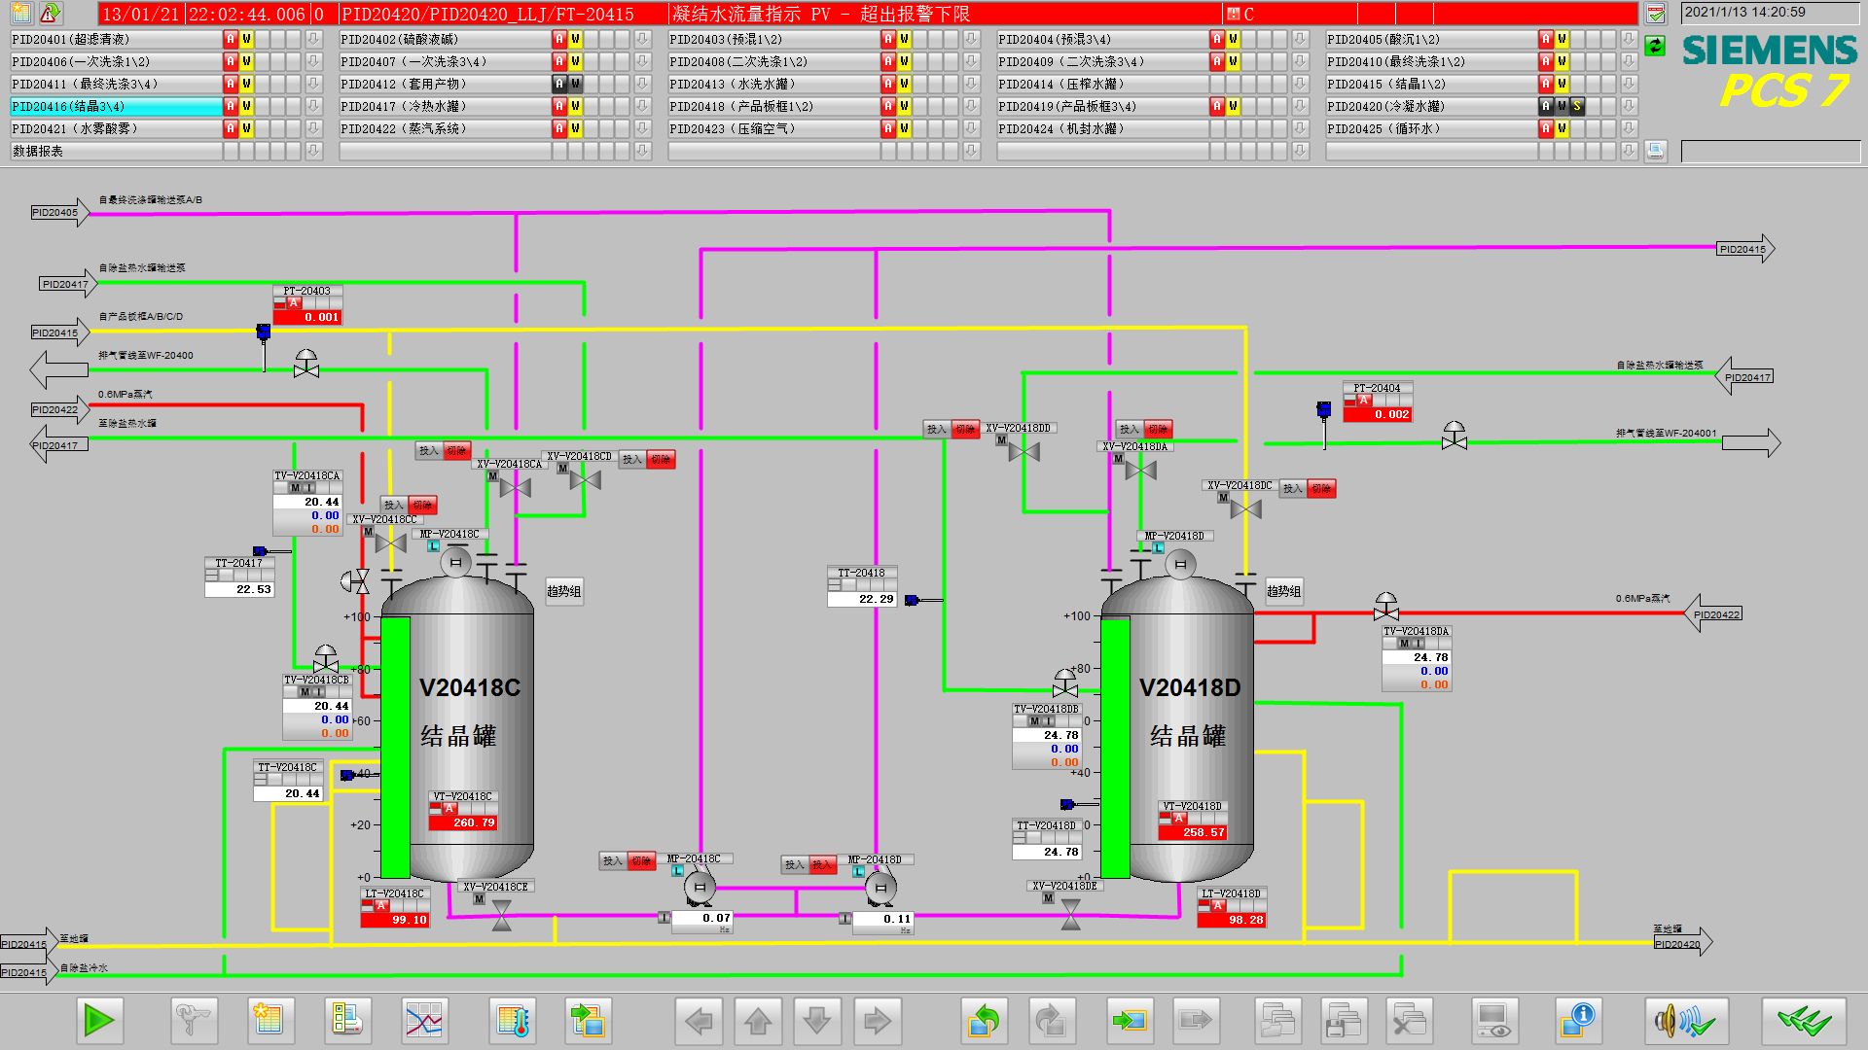
Task: Click 趋势组 button beside V20418C tank
Action: 564,591
